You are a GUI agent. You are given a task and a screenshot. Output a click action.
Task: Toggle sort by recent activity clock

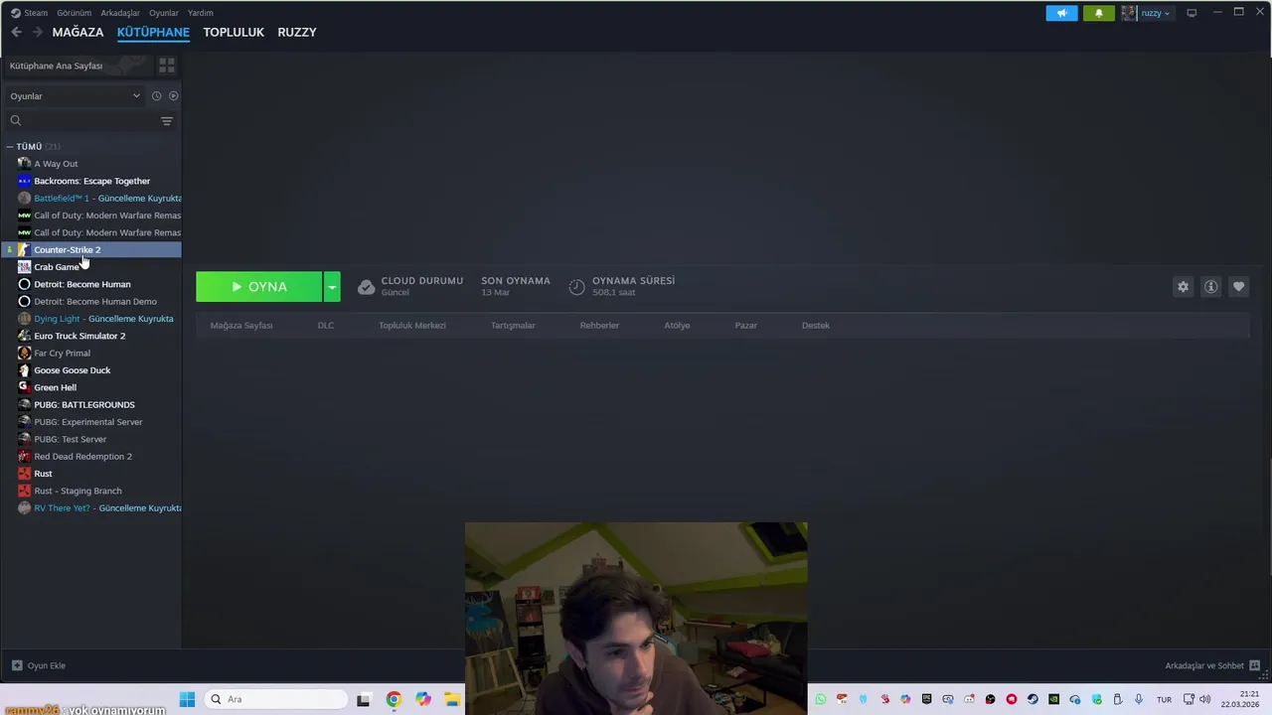(x=156, y=96)
